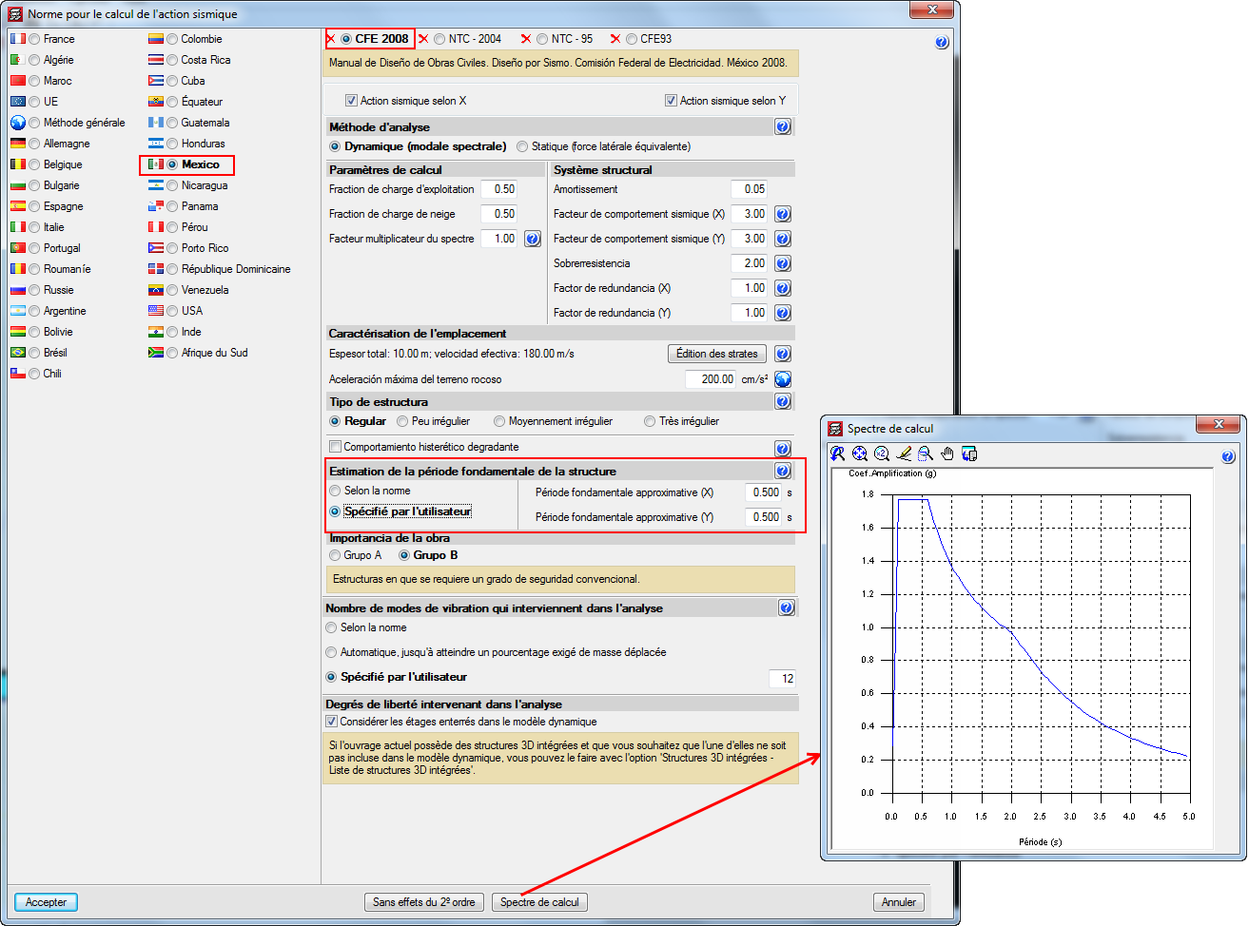Click globe icon beside Aceleración máxima field
This screenshot has width=1249, height=926.
pyautogui.click(x=783, y=379)
